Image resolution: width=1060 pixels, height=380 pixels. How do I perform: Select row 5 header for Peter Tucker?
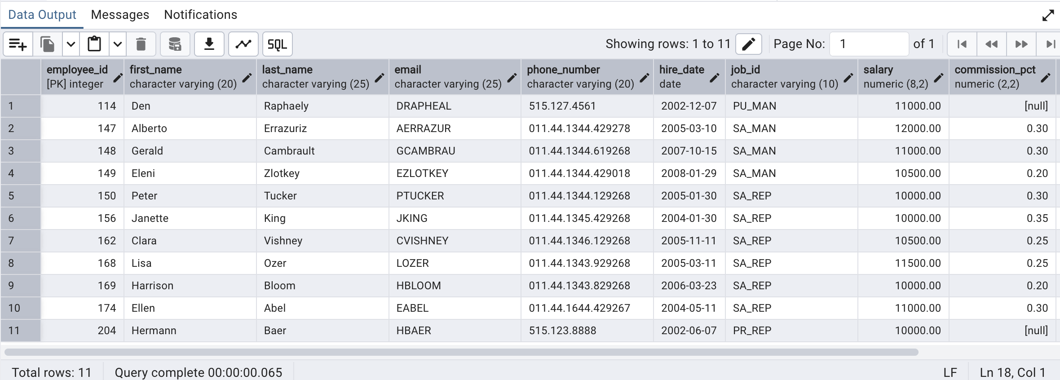(21, 196)
